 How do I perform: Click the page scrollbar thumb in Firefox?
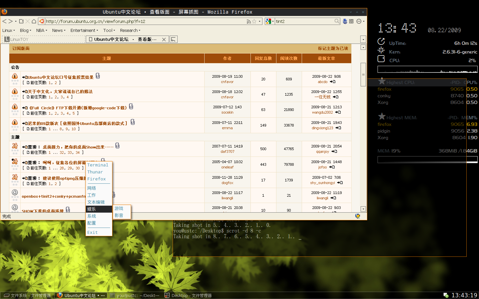[x=363, y=74]
